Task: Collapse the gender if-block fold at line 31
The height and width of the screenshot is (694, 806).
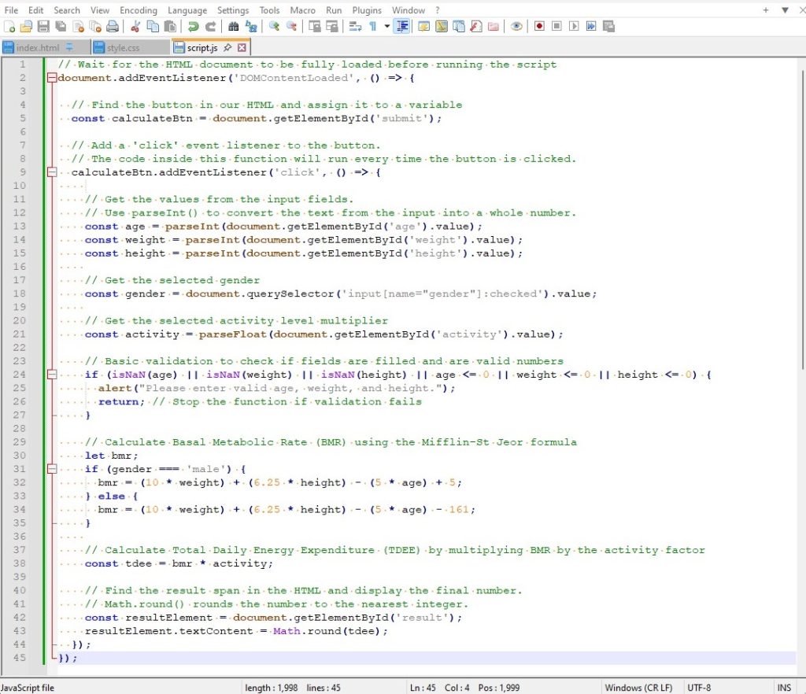Action: click(x=51, y=468)
